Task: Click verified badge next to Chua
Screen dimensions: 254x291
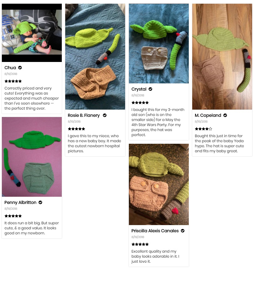Action: 20,68
